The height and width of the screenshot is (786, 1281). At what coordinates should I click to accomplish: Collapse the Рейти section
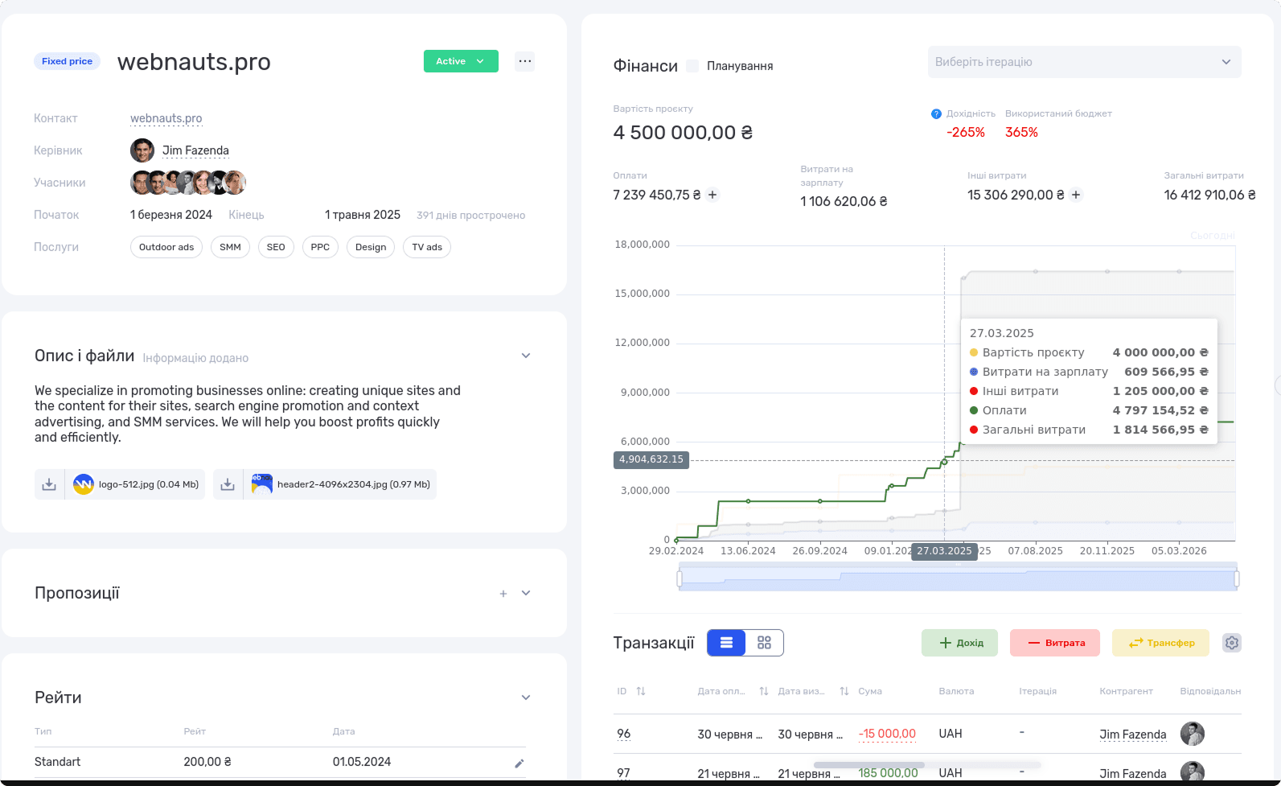[526, 698]
